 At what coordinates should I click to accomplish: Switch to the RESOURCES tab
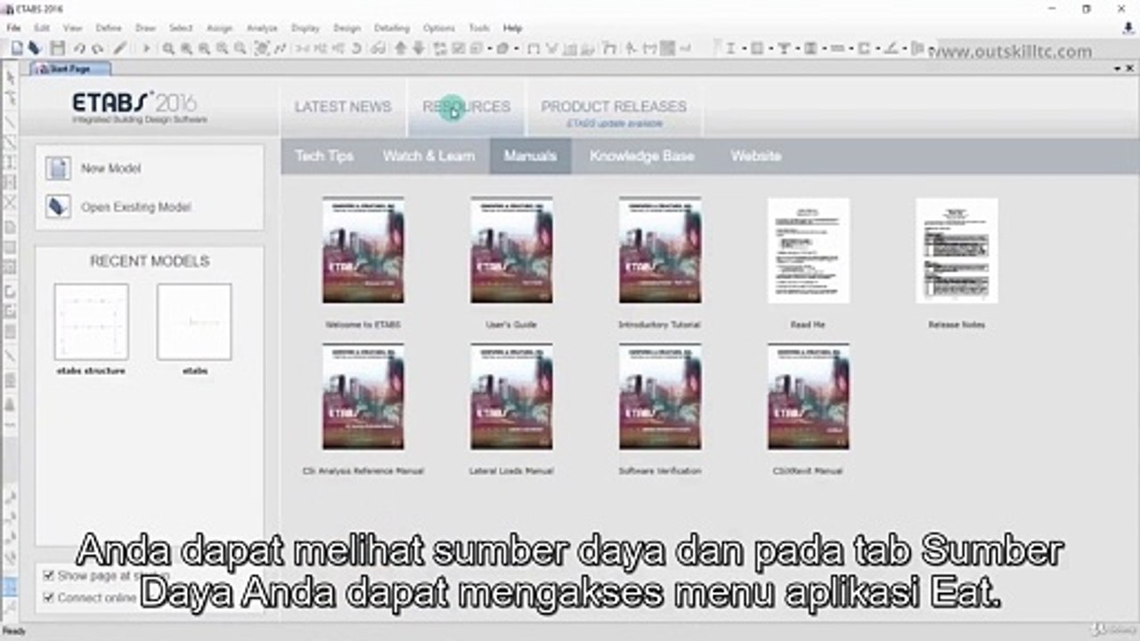tap(467, 107)
